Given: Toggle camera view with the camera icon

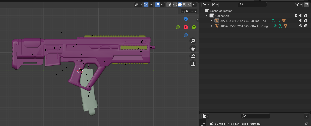Looking at the screenshot, I should coord(193,56).
